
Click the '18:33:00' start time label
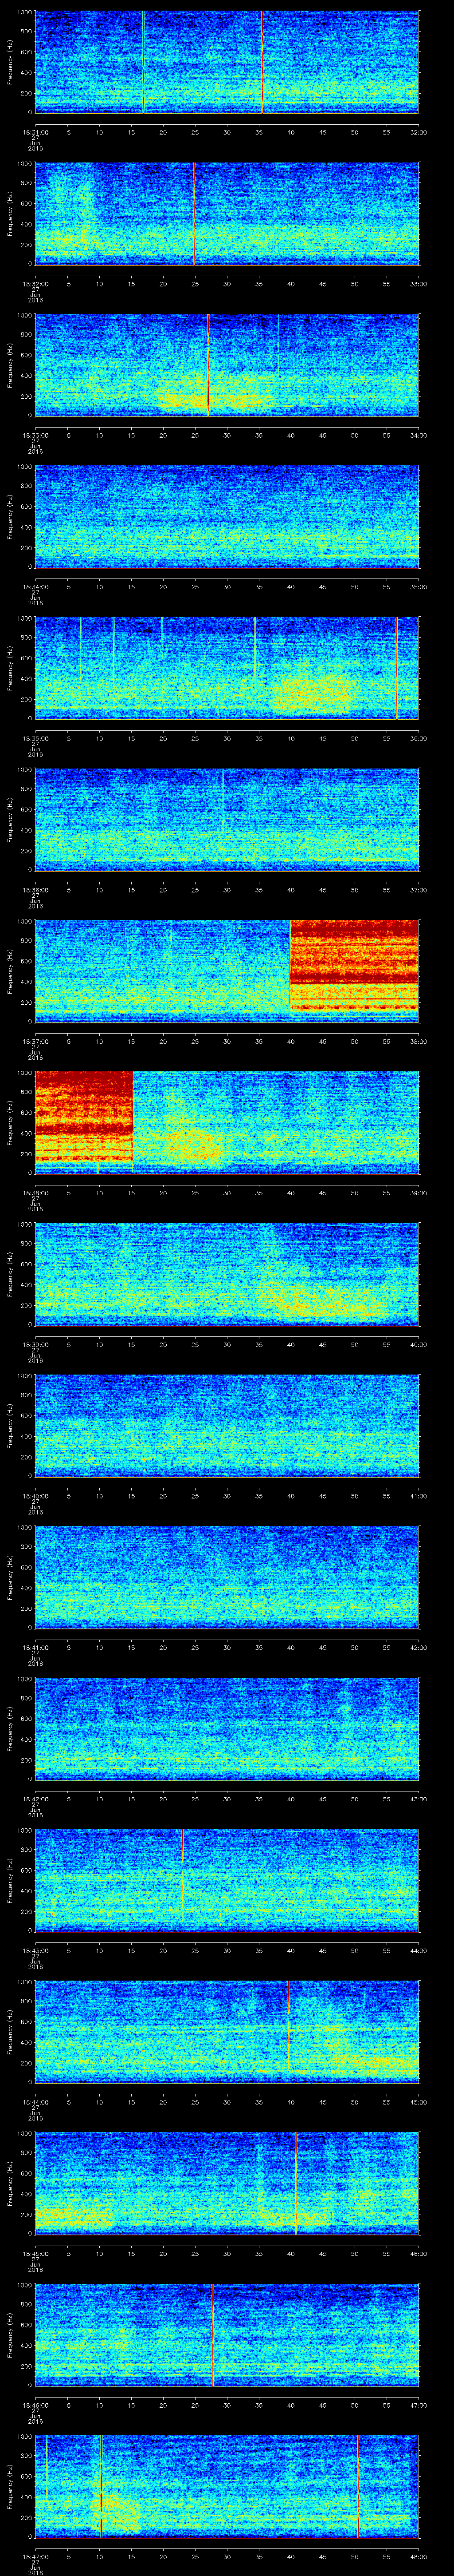click(x=35, y=435)
